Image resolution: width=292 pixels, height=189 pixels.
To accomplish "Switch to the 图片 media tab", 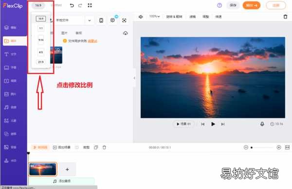I will 64,33.
